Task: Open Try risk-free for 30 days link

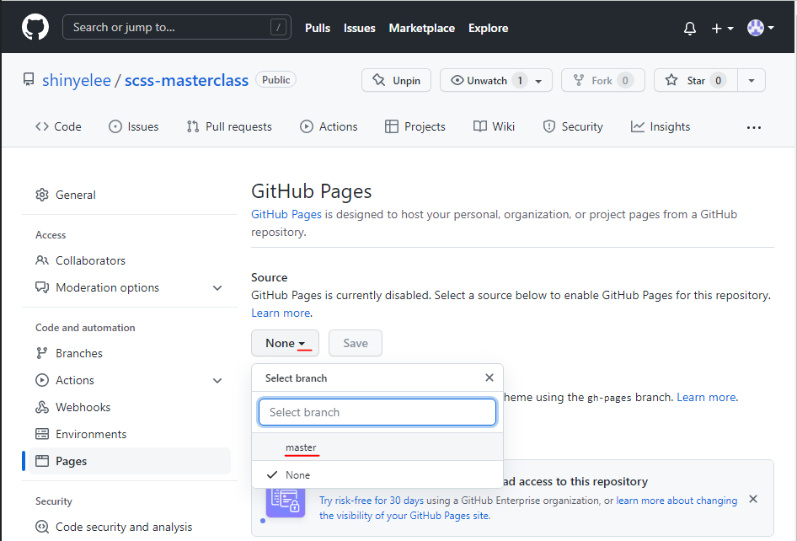Action: point(372,501)
